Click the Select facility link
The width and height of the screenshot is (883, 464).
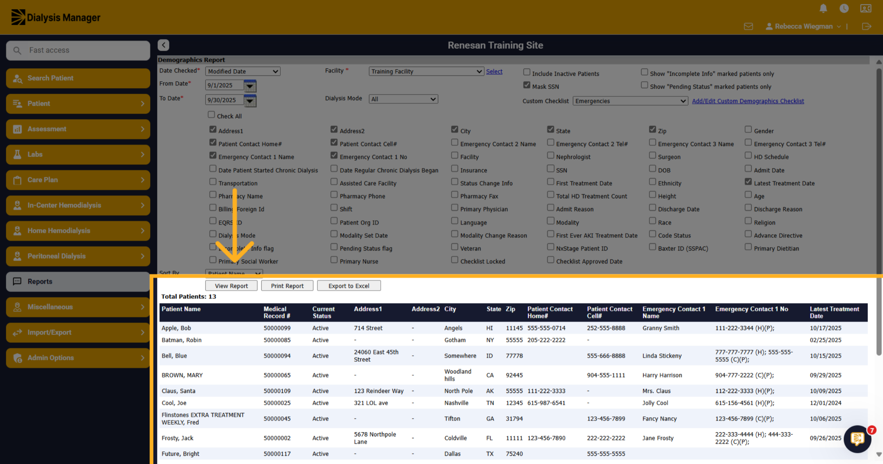click(494, 71)
